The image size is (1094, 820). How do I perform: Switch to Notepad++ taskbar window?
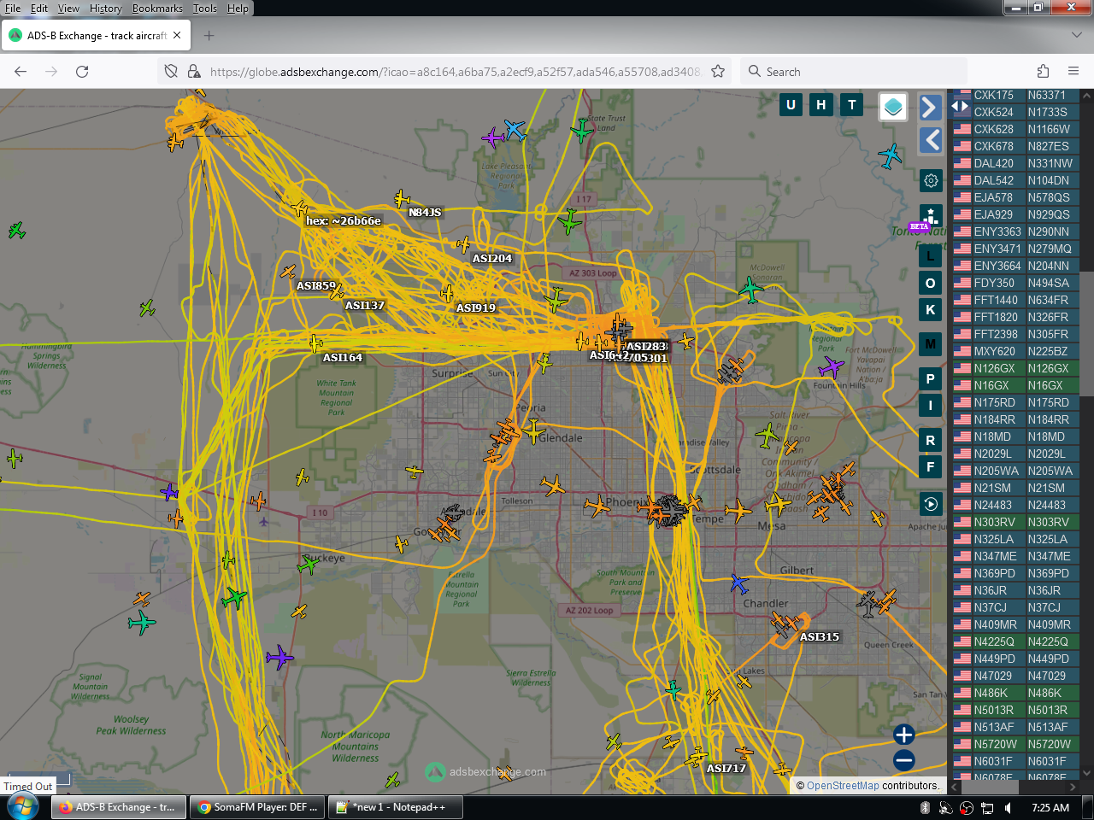tap(397, 807)
